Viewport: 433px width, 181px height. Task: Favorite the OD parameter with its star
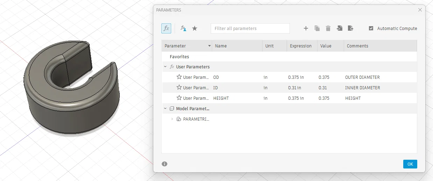[x=179, y=77]
